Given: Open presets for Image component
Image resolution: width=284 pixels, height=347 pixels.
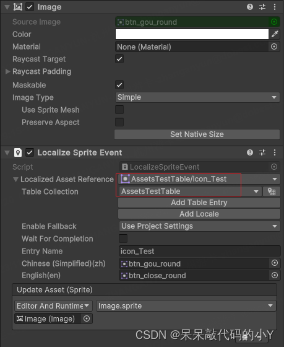Looking at the screenshot, I should click(262, 7).
